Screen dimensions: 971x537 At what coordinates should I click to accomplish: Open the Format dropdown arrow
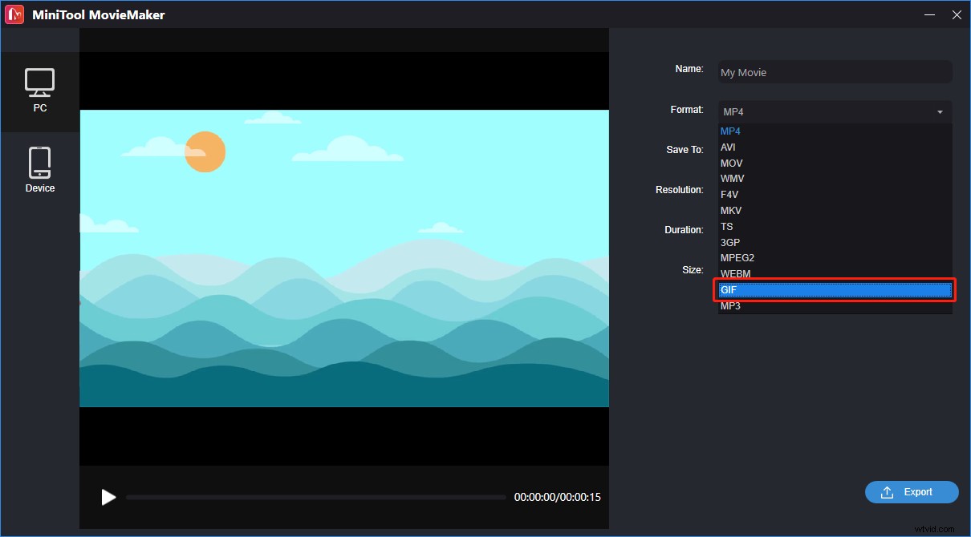pos(939,112)
